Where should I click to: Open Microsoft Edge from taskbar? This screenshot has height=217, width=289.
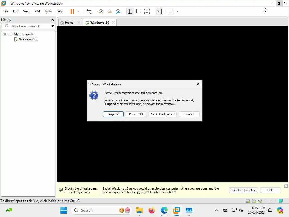164,210
